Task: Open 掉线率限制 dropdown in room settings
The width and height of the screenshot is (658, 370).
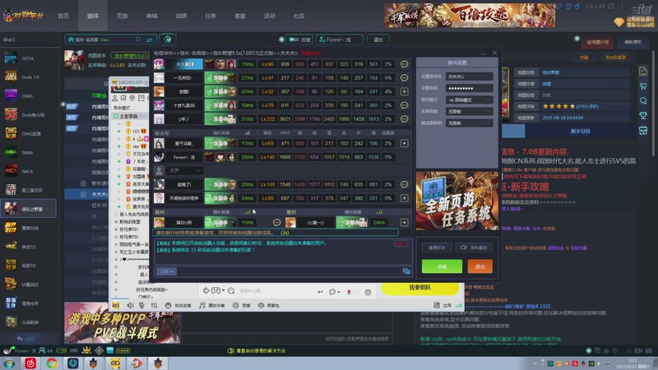Action: 469,123
